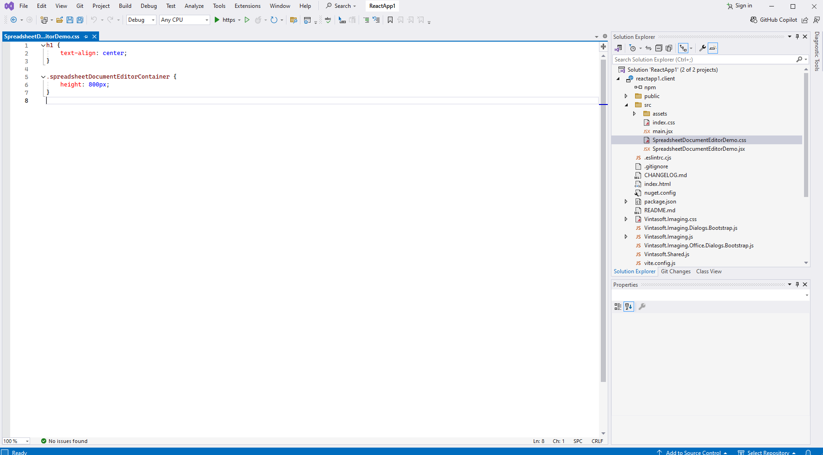Image resolution: width=823 pixels, height=455 pixels.
Task: Open Properties wrench icon in Solution Explorer
Action: (x=702, y=48)
